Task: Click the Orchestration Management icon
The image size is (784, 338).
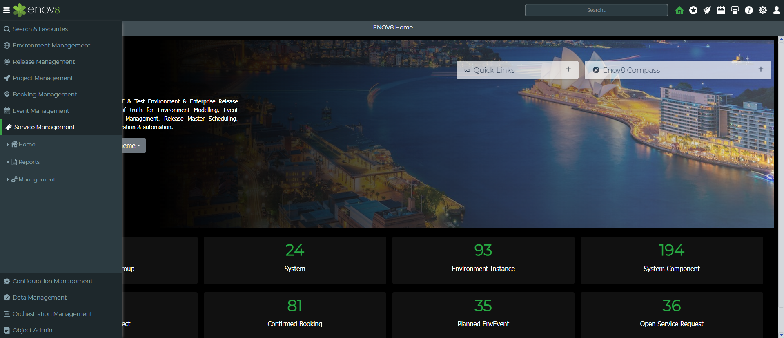Action: click(7, 314)
